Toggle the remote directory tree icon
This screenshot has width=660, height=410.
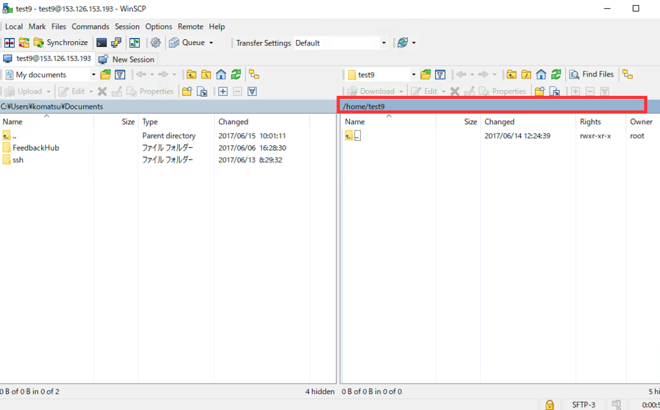click(628, 75)
